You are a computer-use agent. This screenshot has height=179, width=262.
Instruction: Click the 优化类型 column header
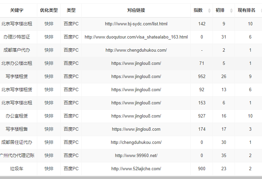pyautogui.click(x=49, y=10)
